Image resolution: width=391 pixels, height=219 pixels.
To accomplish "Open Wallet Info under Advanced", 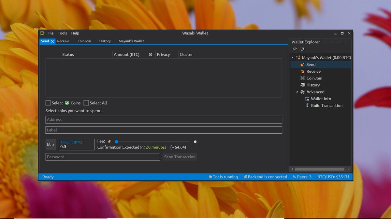I will click(x=321, y=99).
